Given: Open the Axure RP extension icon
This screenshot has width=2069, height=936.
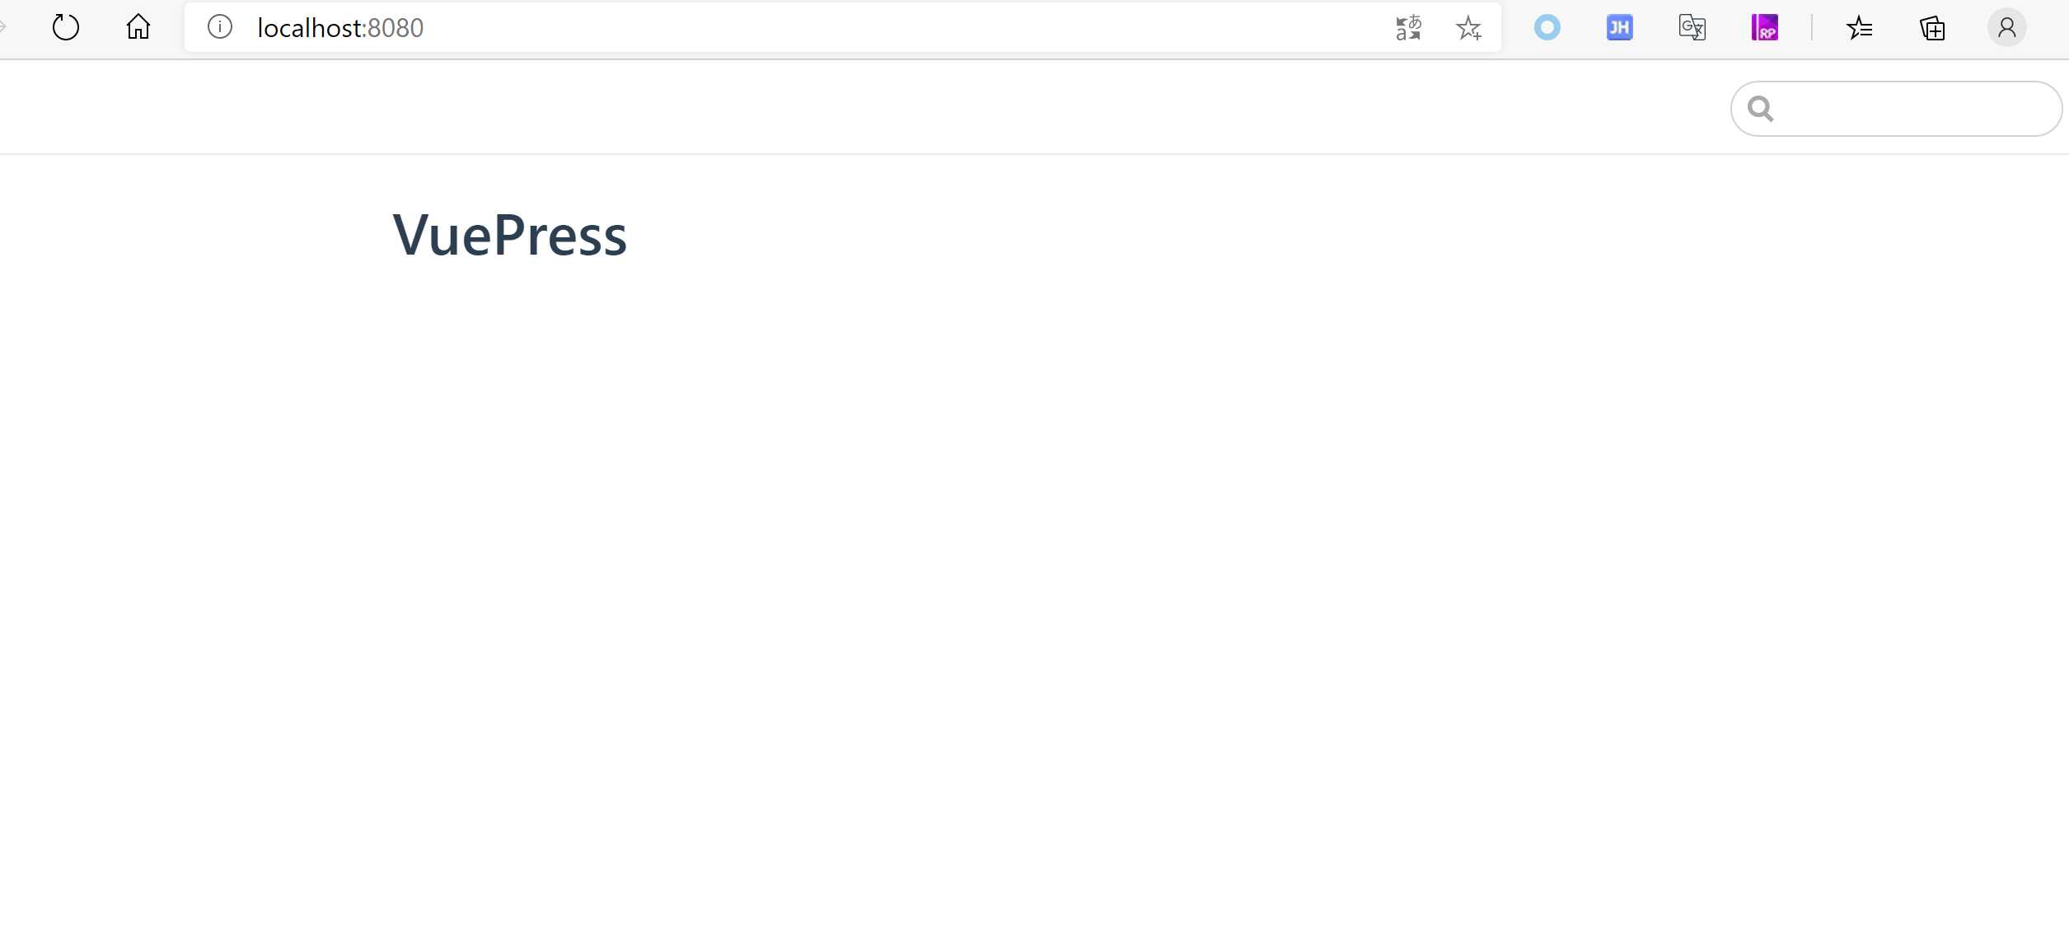Looking at the screenshot, I should [1765, 28].
